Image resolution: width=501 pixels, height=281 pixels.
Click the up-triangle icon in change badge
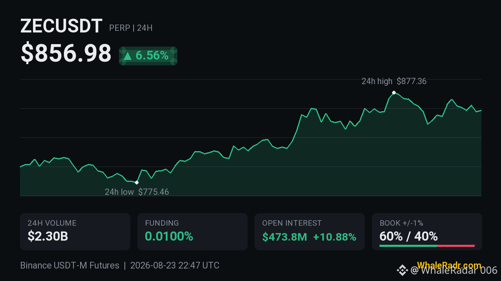[x=128, y=56]
